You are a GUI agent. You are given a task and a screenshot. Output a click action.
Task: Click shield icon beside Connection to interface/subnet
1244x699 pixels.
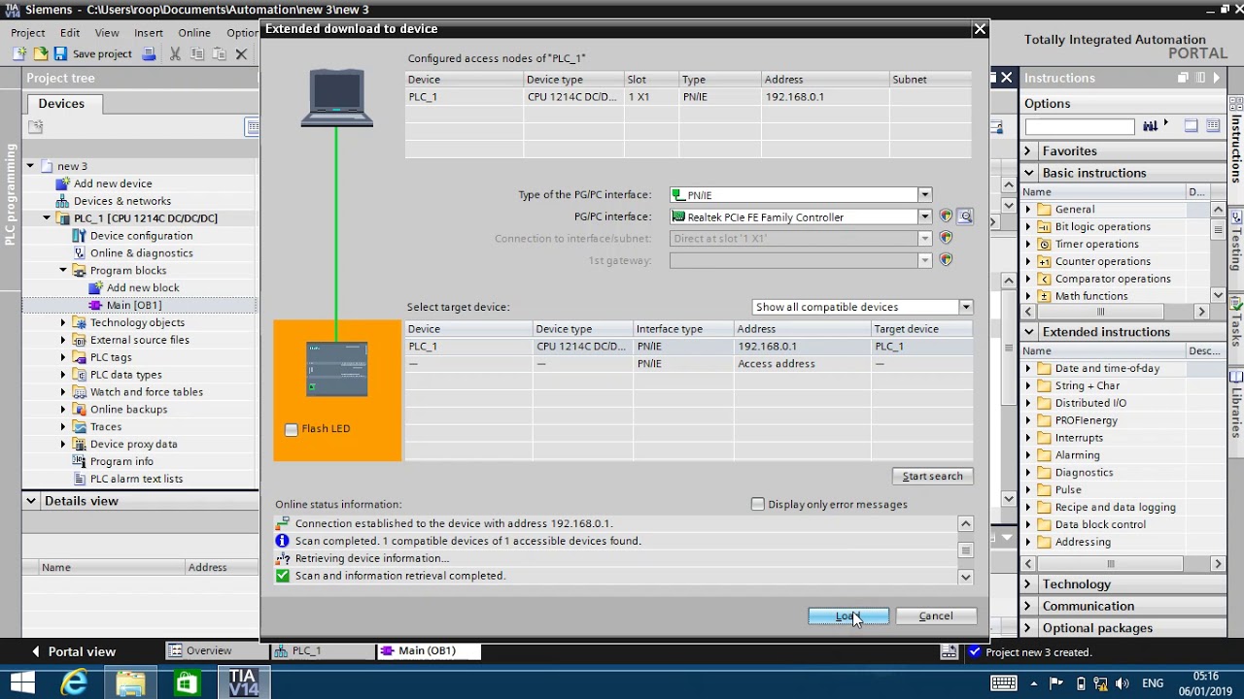[946, 238]
